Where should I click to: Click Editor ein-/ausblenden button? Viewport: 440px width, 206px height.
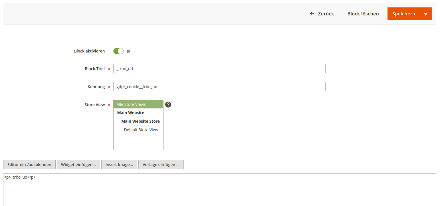coord(29,165)
